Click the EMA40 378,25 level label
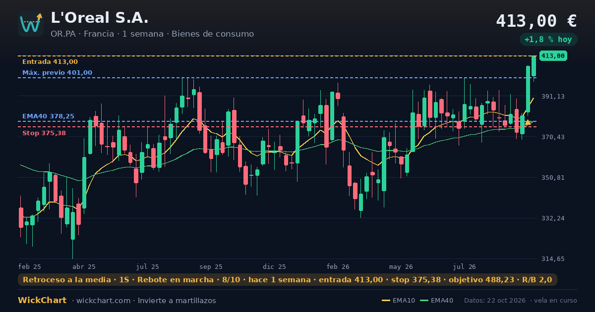The height and width of the screenshot is (312, 595). point(48,116)
